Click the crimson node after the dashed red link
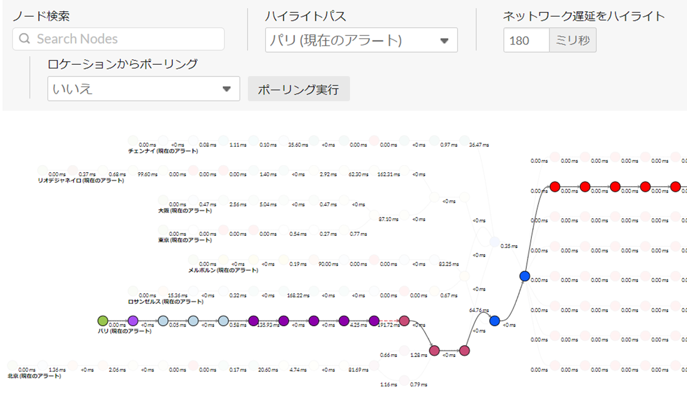 coord(404,320)
